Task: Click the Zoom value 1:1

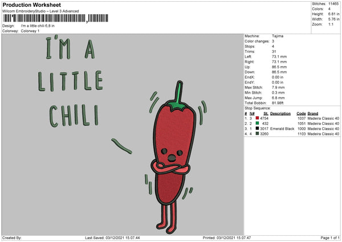Action: pos(331,25)
